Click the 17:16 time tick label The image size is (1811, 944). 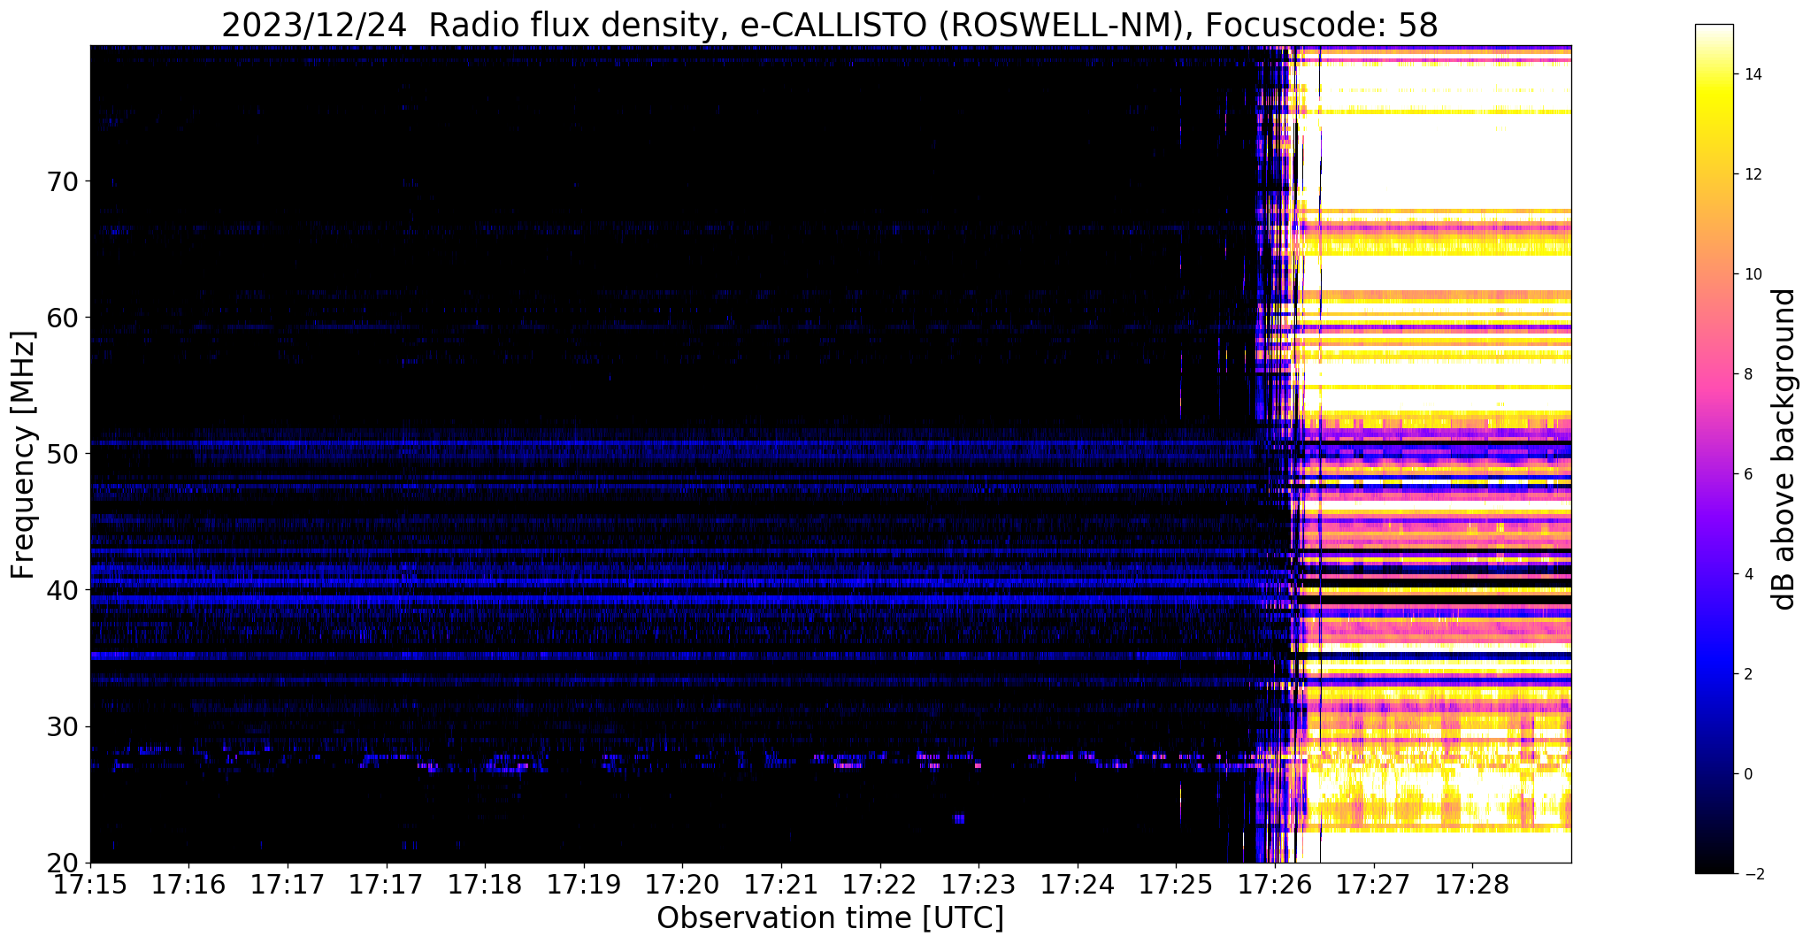tap(188, 884)
